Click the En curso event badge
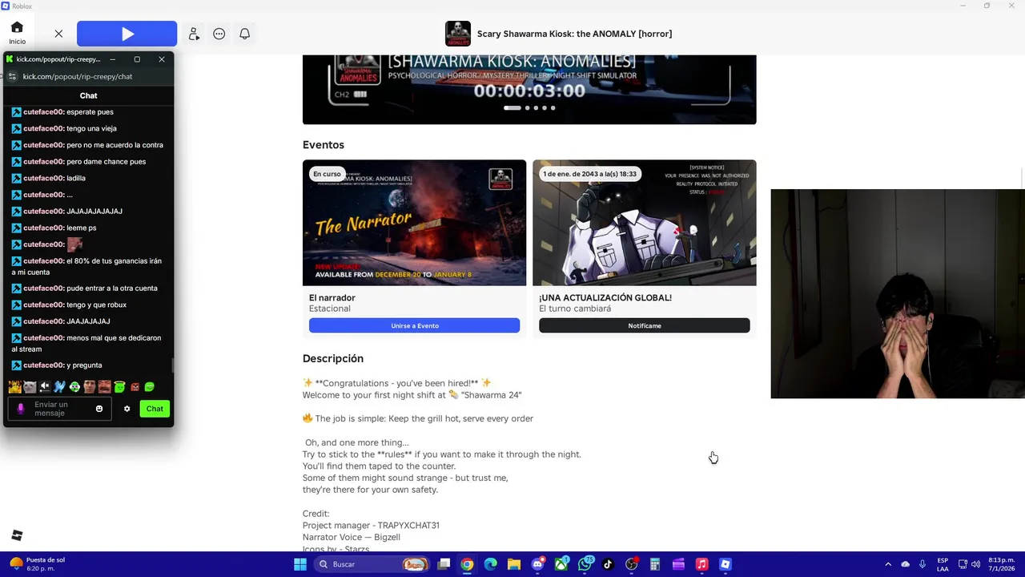Screen dimensions: 1025x577 point(327,174)
